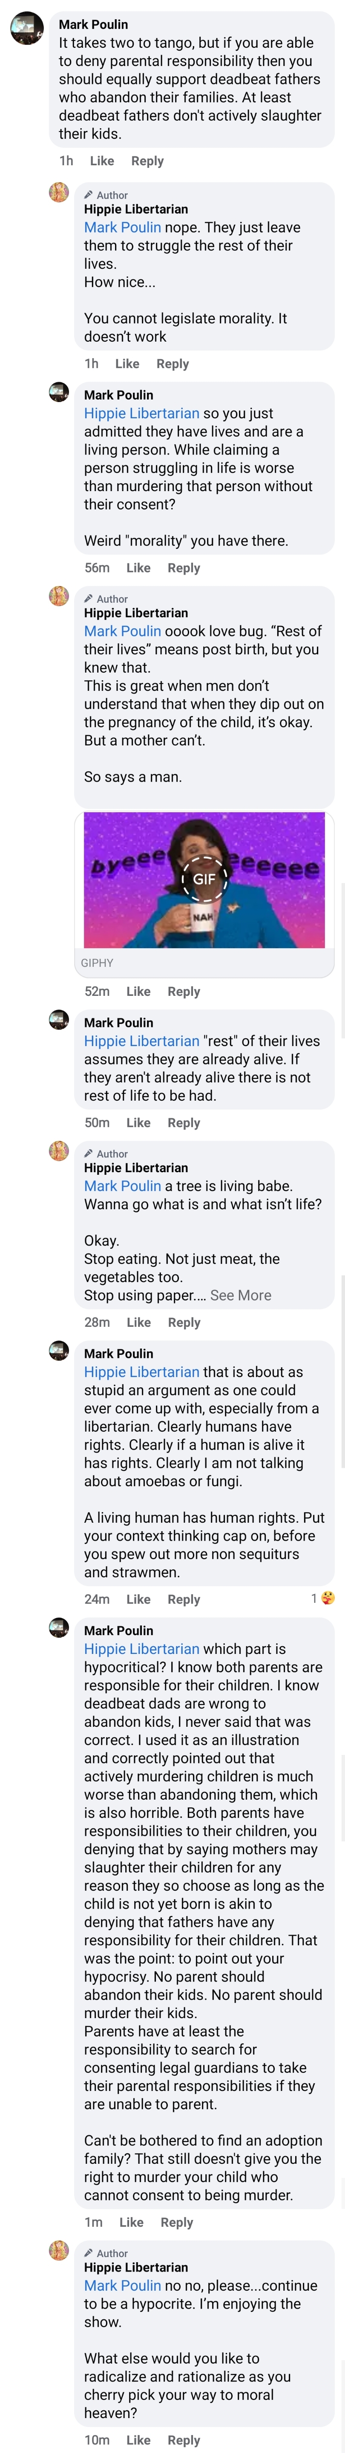Click the 52m timestamp under the GIF comment
The width and height of the screenshot is (345, 2453).
[x=97, y=991]
